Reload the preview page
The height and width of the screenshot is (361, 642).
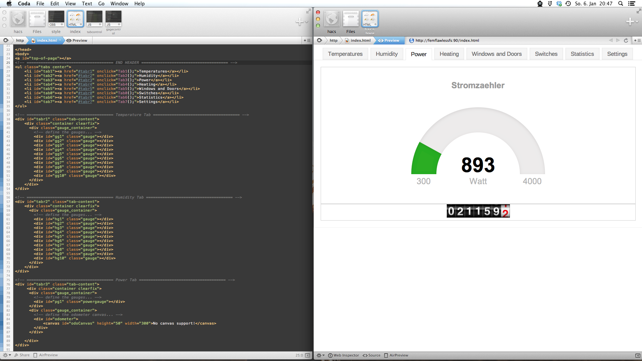(626, 40)
